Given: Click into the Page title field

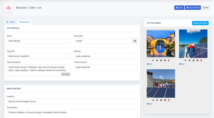Looking at the screenshot, I should pyautogui.click(x=38, y=56).
